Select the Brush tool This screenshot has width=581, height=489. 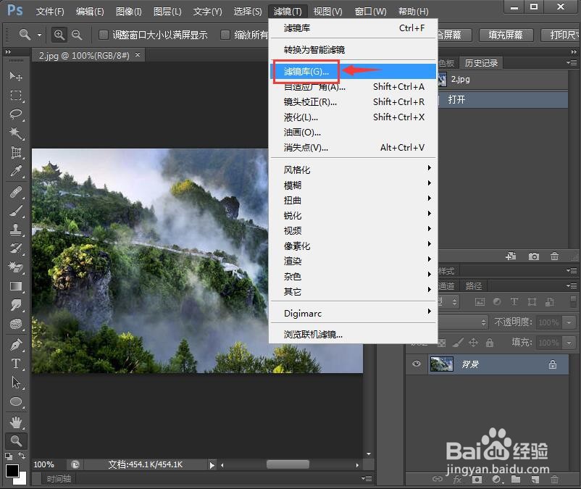click(15, 211)
